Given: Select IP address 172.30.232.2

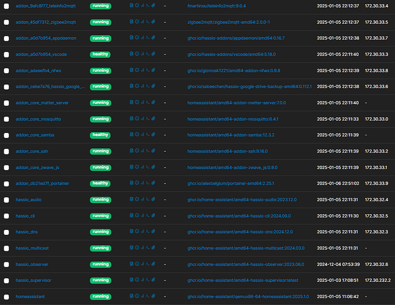Looking at the screenshot, I should [378, 281].
